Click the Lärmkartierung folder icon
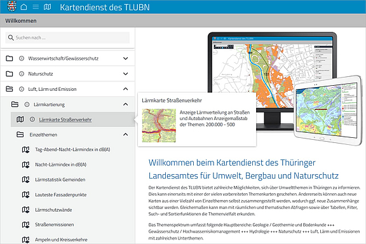 pos(15,104)
